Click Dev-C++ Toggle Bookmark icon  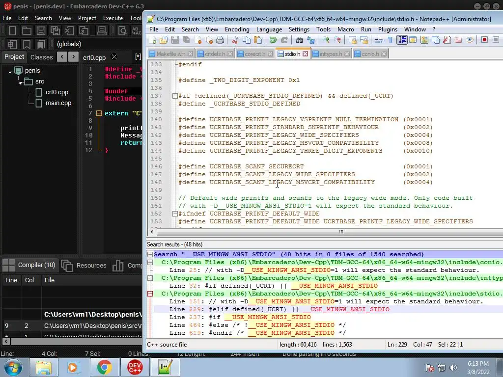pos(27,44)
